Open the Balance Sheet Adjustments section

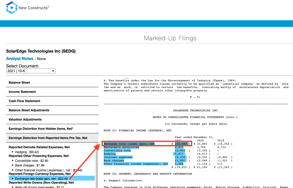(x=52, y=110)
